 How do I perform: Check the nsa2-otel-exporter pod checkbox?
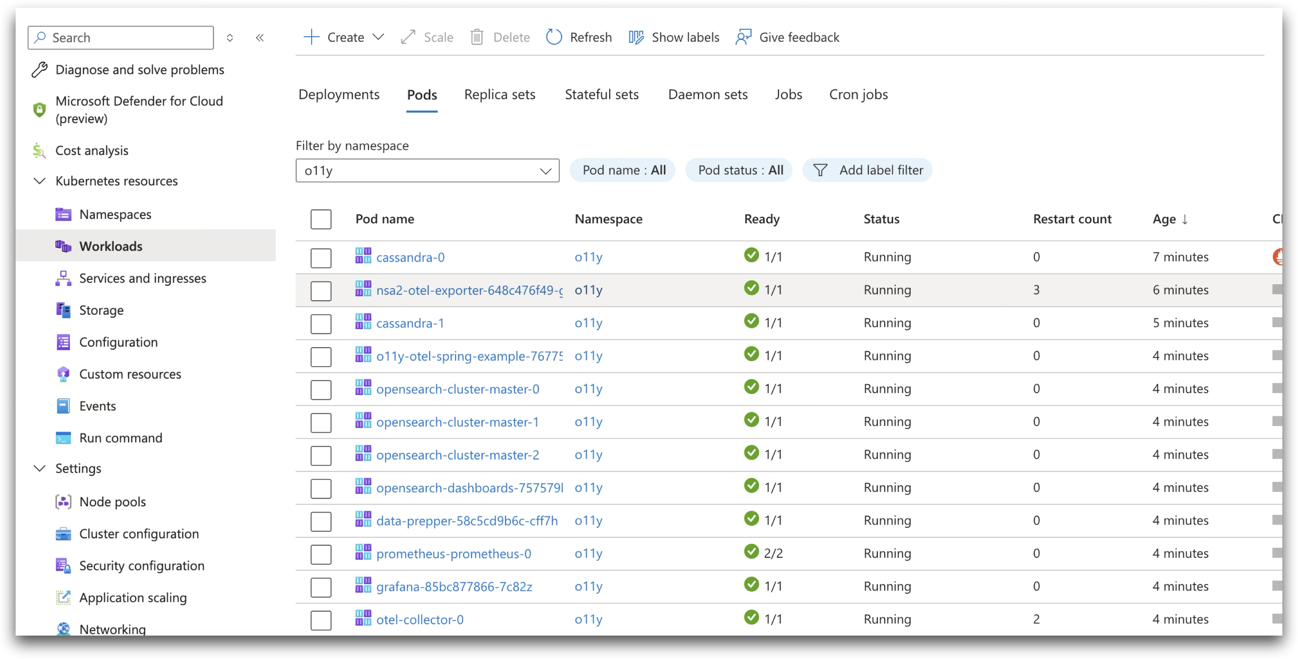coord(321,291)
